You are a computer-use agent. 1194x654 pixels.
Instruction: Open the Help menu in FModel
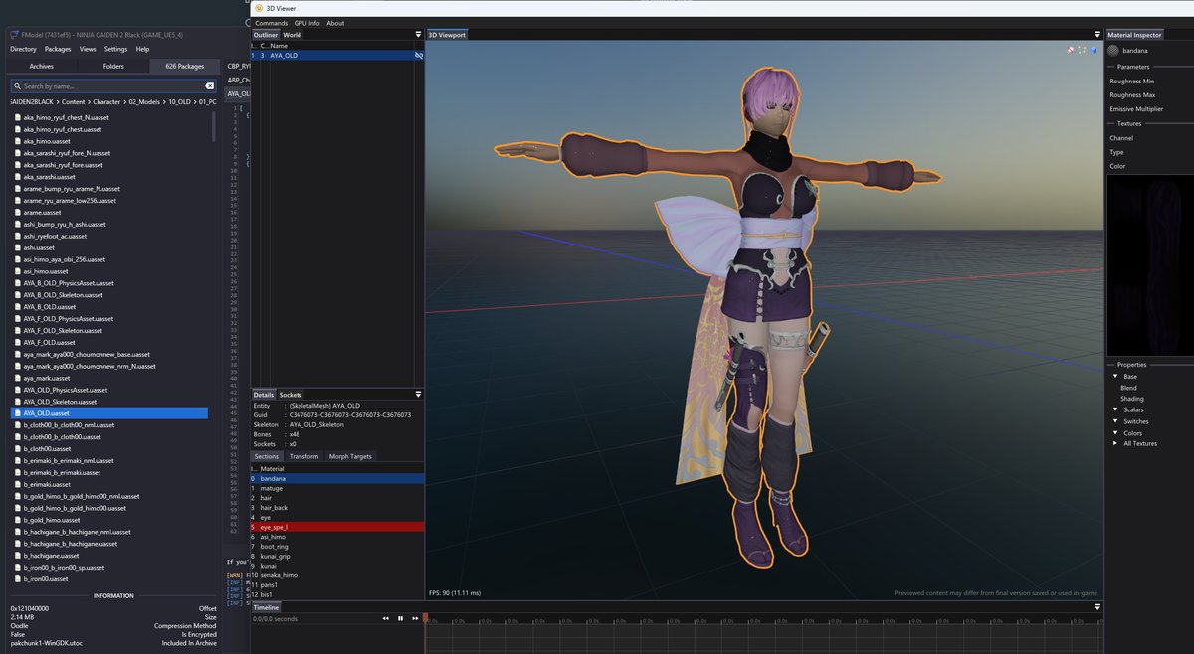(x=142, y=49)
